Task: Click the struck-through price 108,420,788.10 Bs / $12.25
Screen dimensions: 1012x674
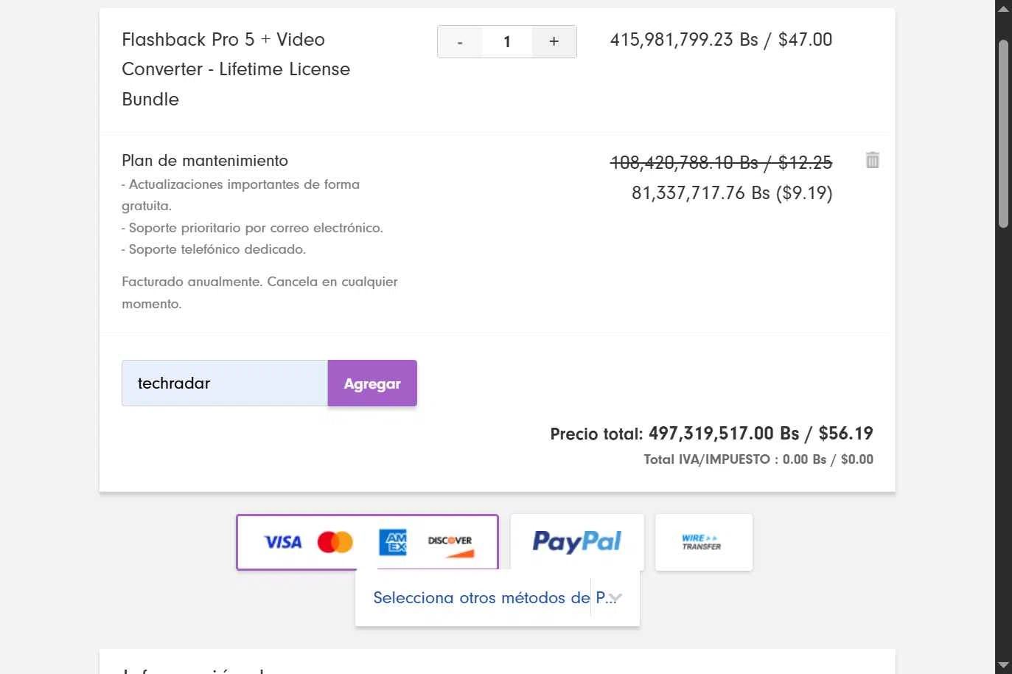Action: click(x=721, y=162)
